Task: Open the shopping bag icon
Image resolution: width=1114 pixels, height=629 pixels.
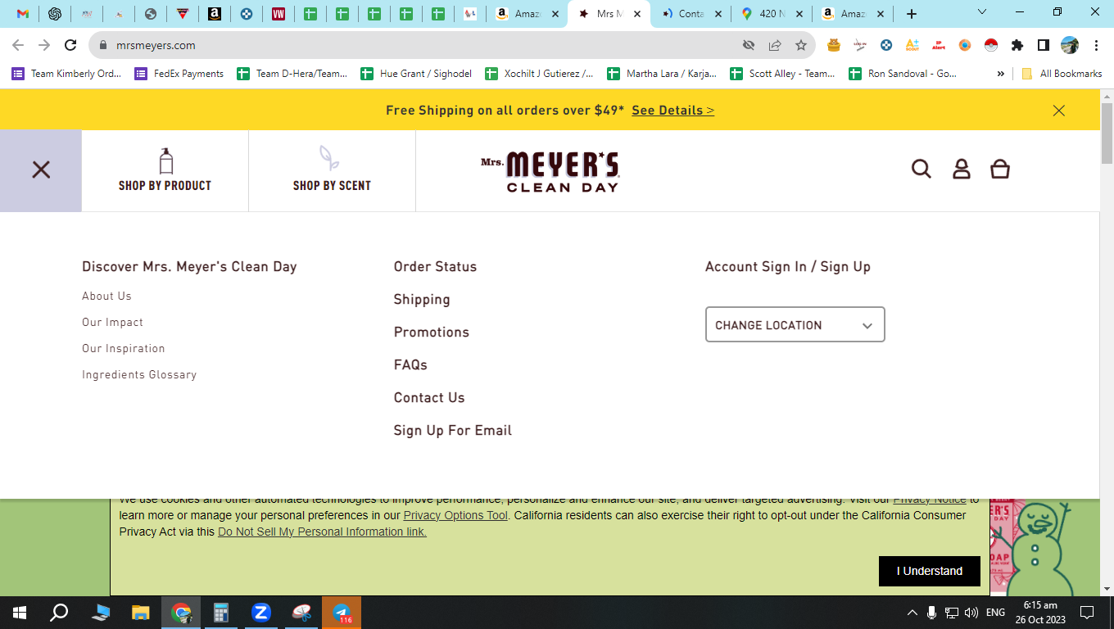Action: pos(1000,169)
